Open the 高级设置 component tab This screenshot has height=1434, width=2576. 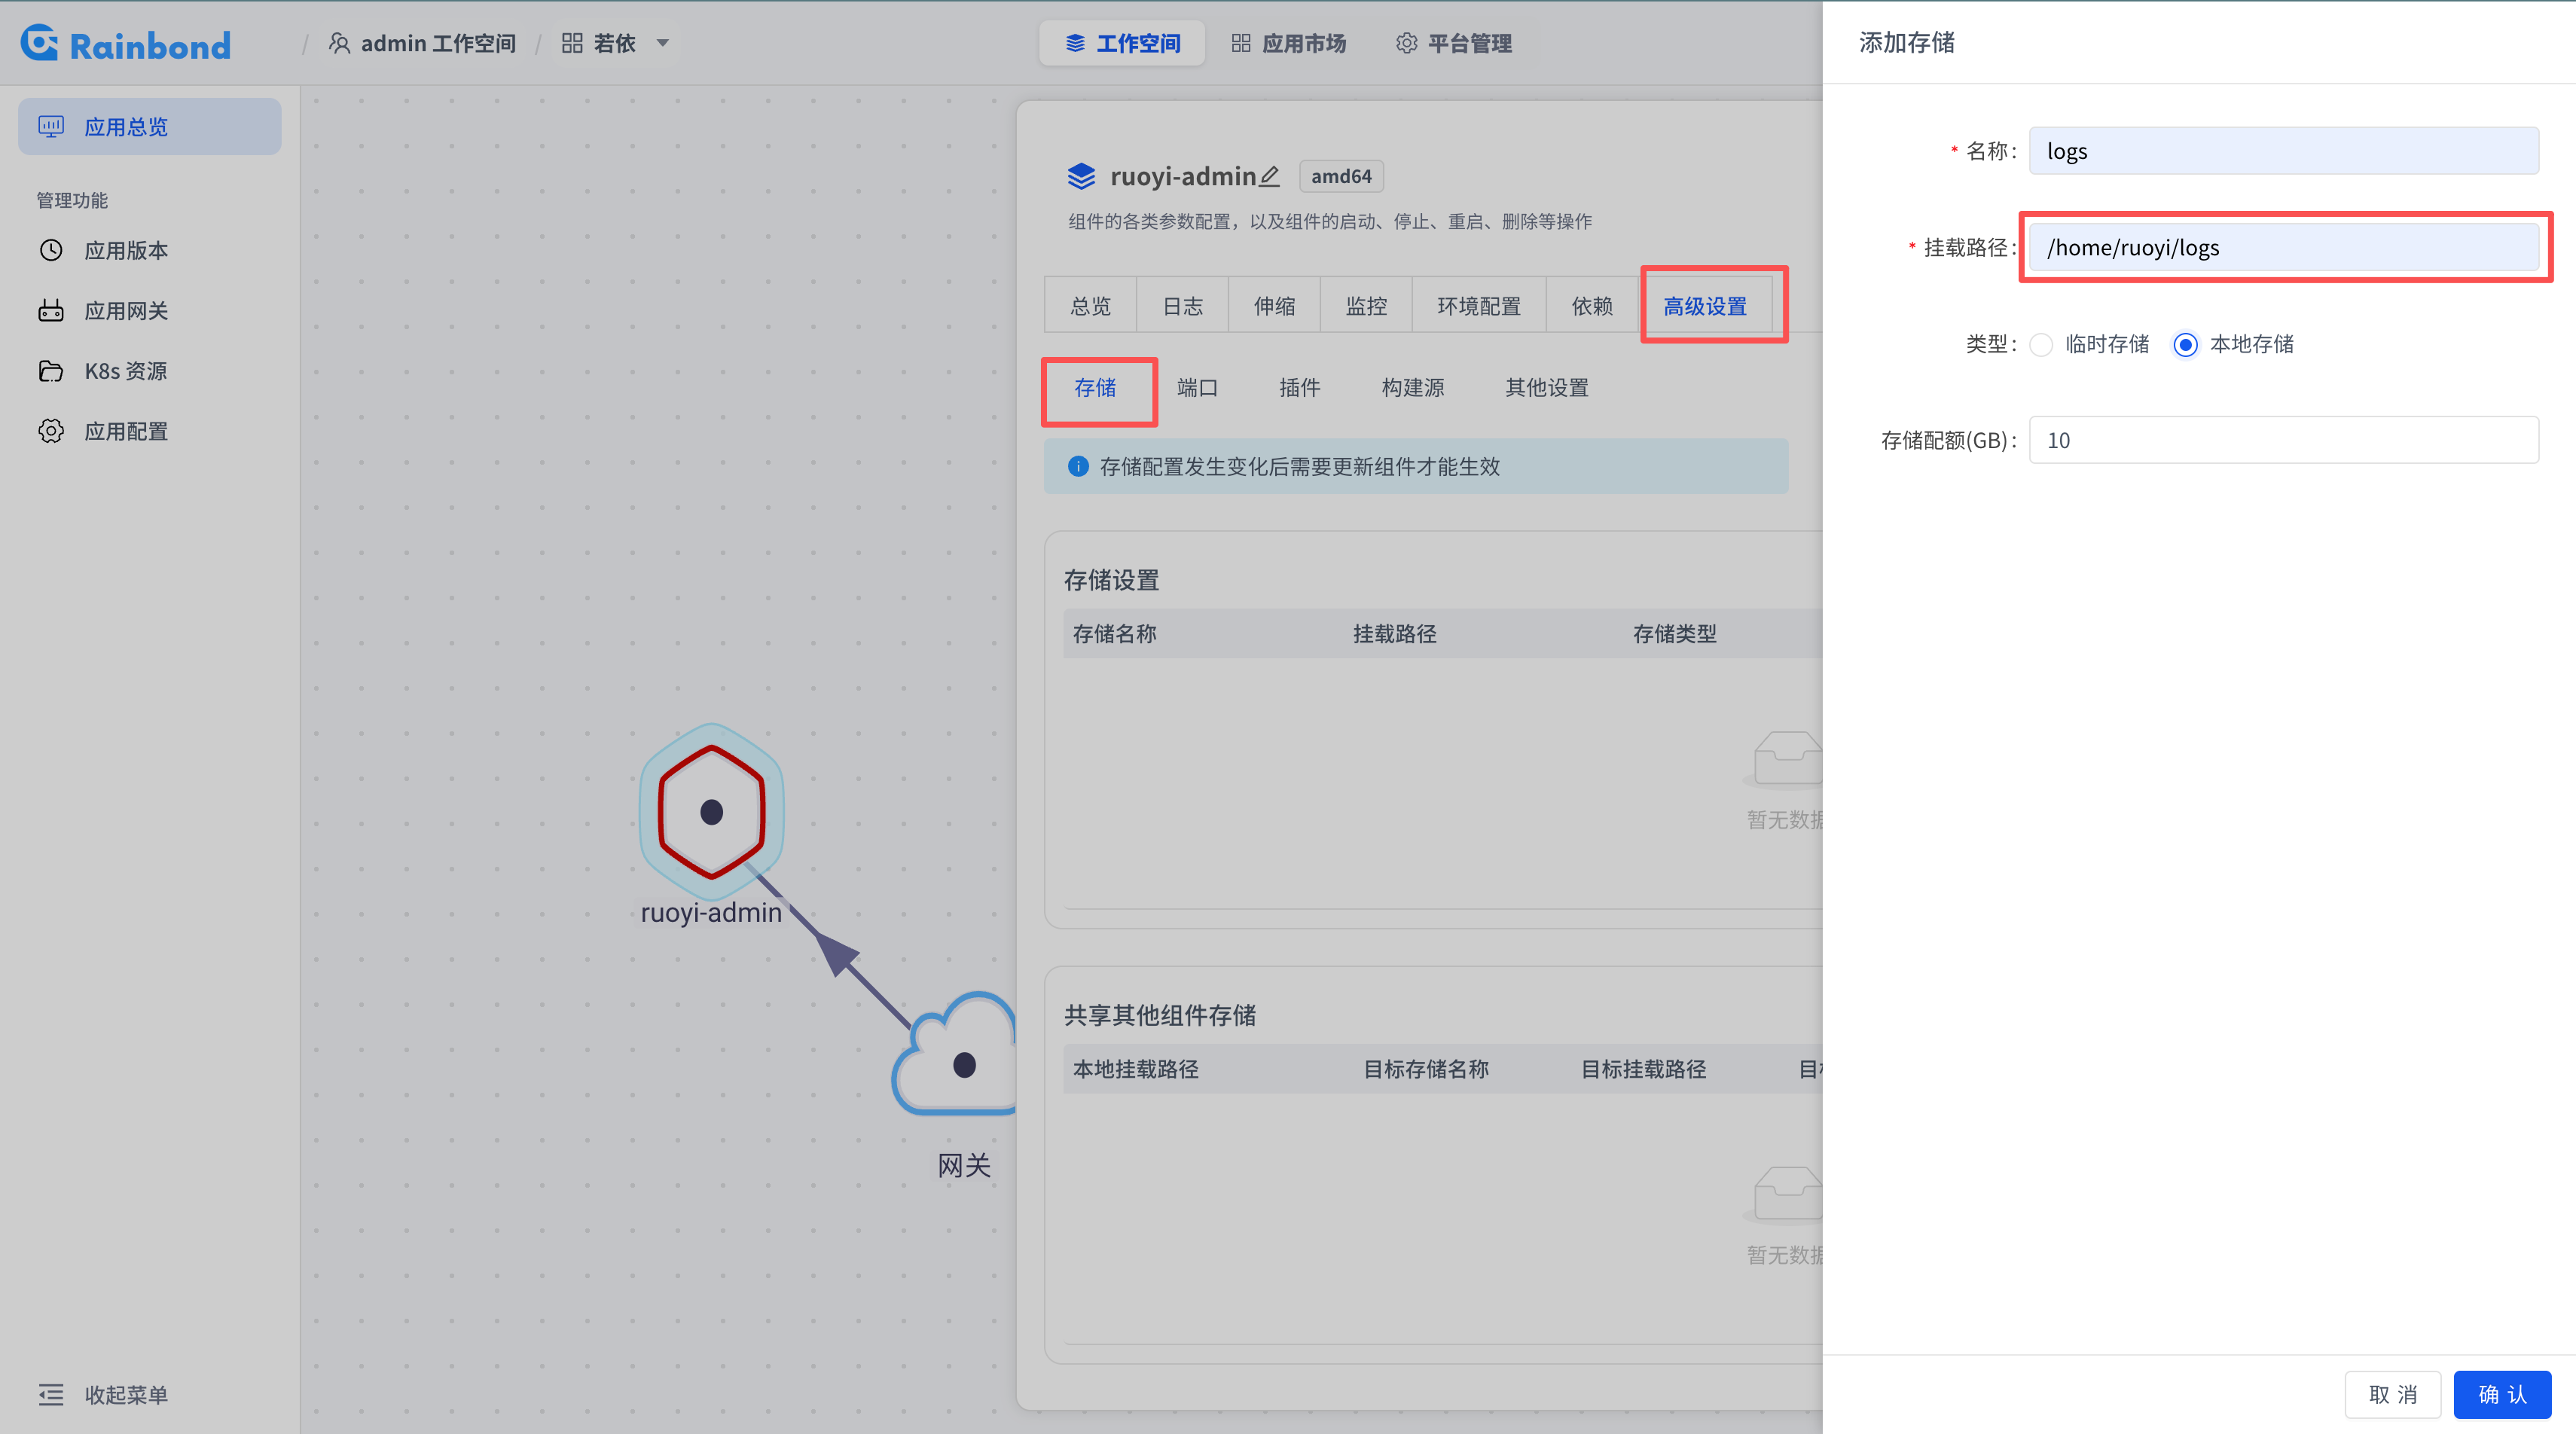1705,305
